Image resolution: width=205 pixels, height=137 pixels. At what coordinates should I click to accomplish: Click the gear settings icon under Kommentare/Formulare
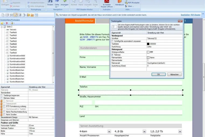12,23
